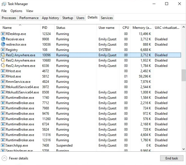
Task: Click the RtkAudUService64.exe icon with PID 8508
Action: point(3,92)
